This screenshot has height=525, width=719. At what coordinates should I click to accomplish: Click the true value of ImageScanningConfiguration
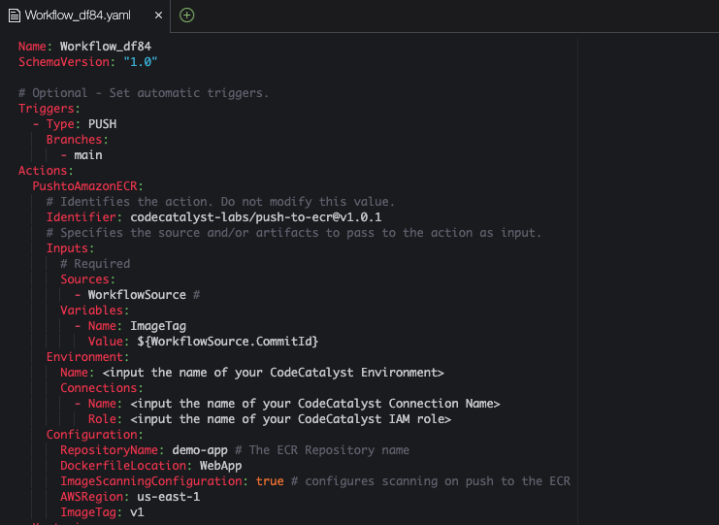click(x=270, y=481)
